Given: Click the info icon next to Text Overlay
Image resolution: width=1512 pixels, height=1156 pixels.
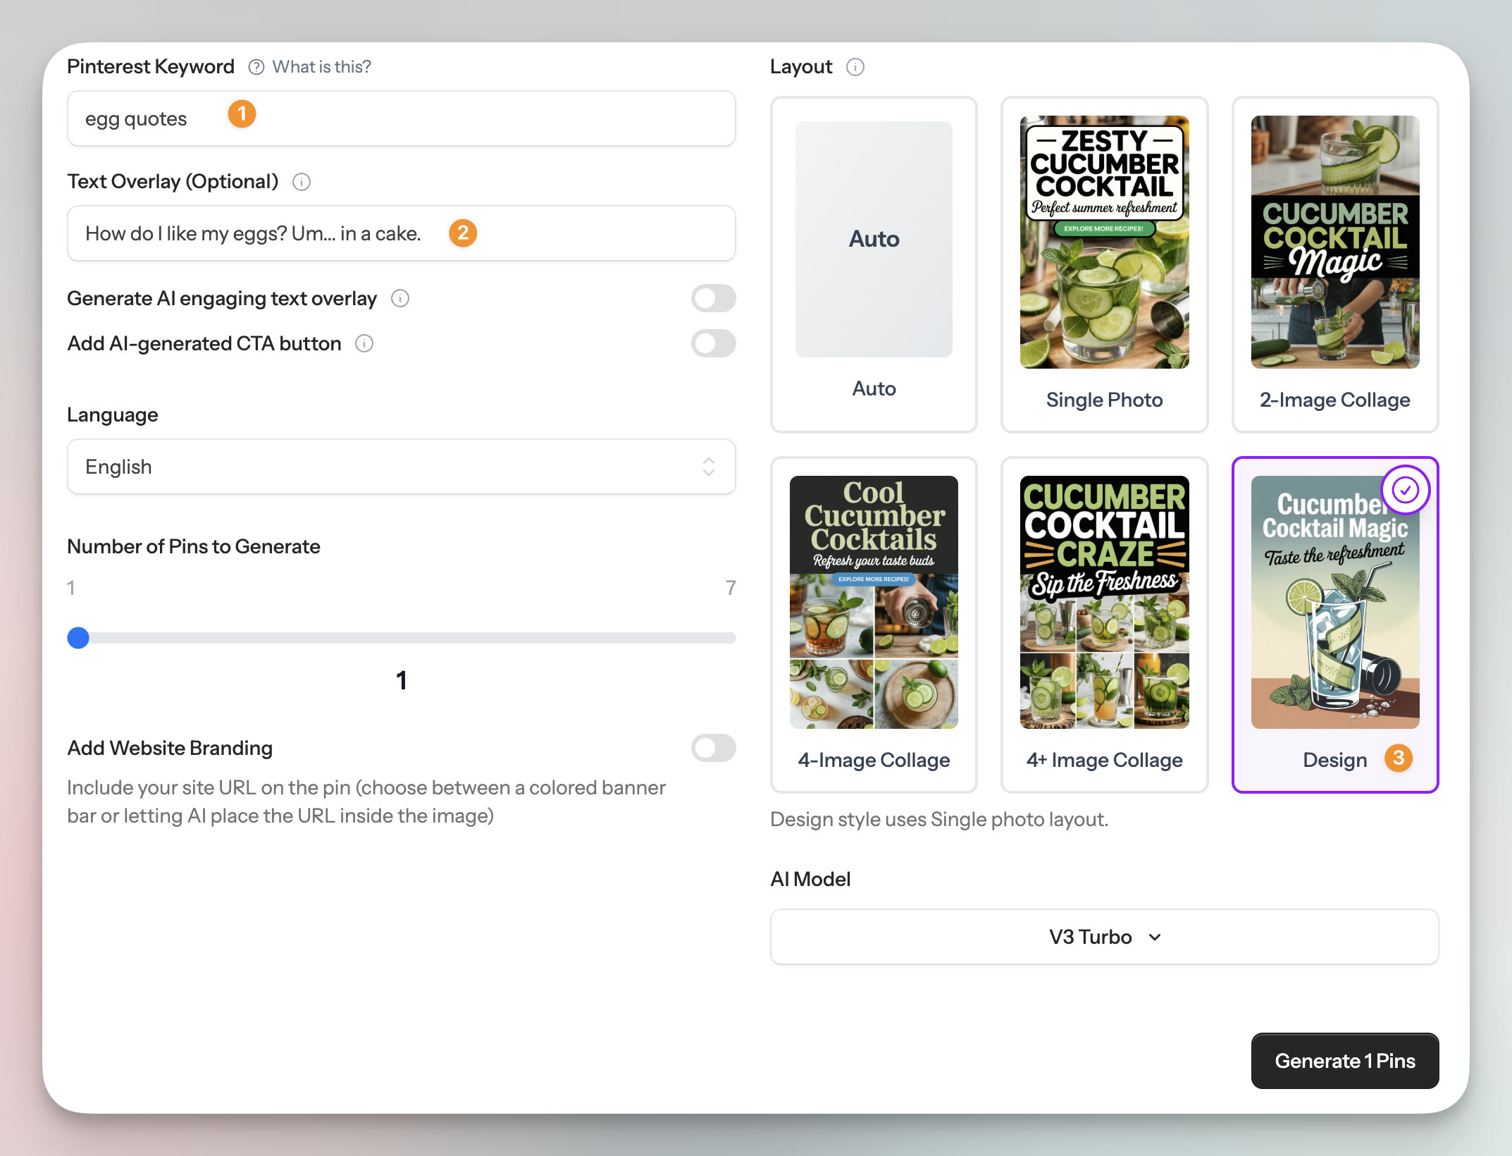Looking at the screenshot, I should [x=302, y=182].
